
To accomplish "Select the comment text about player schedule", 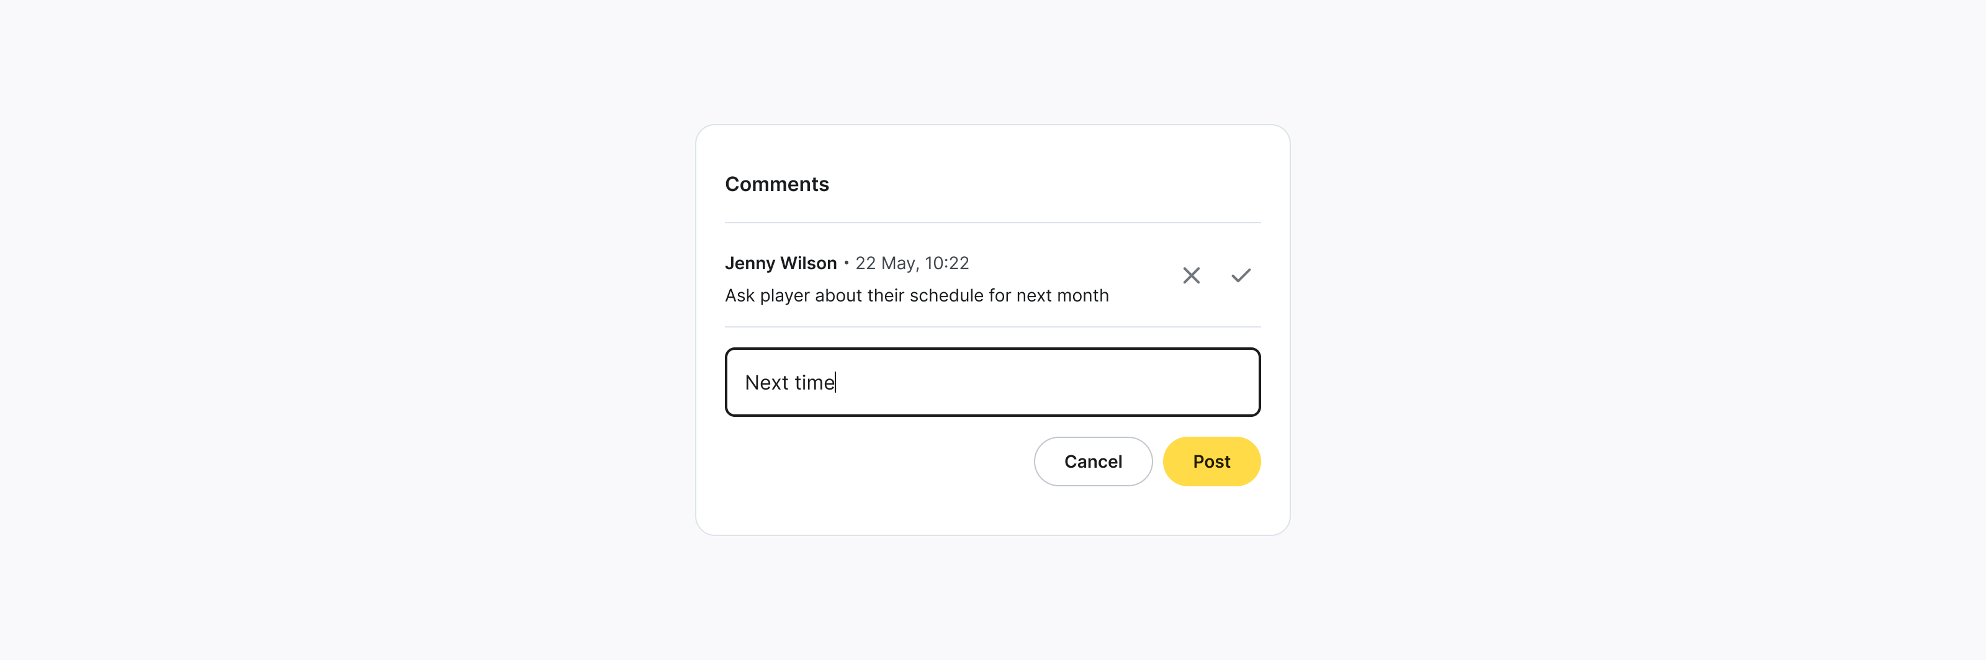I will (x=917, y=295).
